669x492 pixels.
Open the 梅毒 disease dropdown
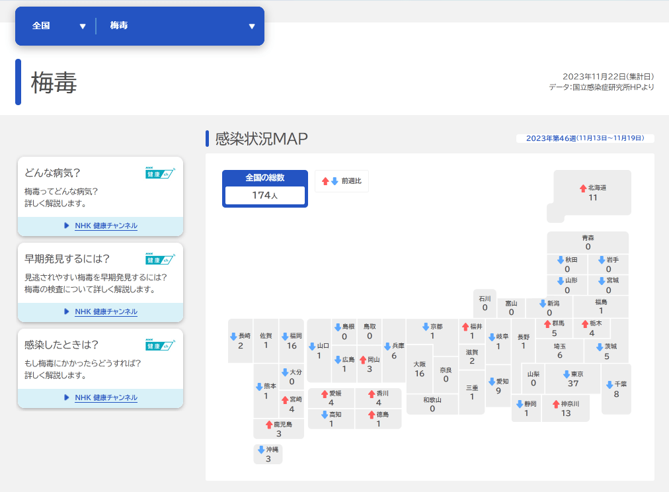[x=178, y=26]
